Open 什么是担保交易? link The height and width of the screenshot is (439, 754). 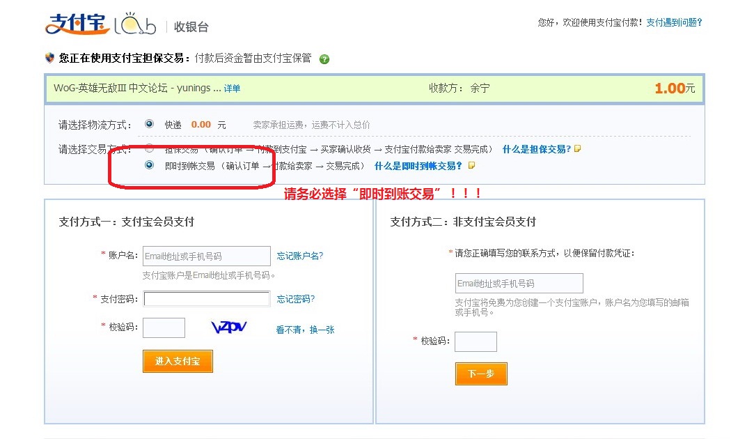tap(537, 149)
